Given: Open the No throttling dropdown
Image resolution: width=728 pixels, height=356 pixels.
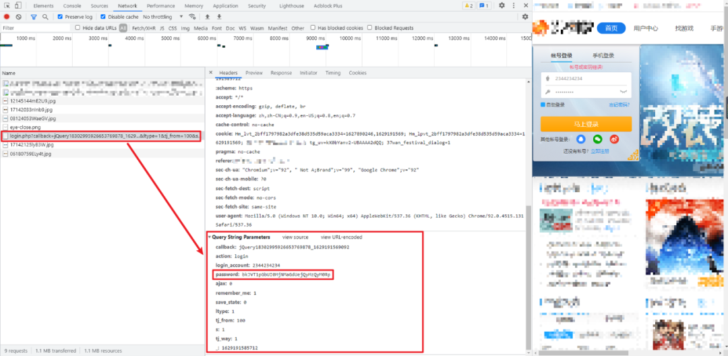Looking at the screenshot, I should [x=163, y=17].
